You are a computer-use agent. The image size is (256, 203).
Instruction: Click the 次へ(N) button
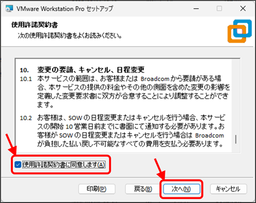pyautogui.click(x=181, y=189)
